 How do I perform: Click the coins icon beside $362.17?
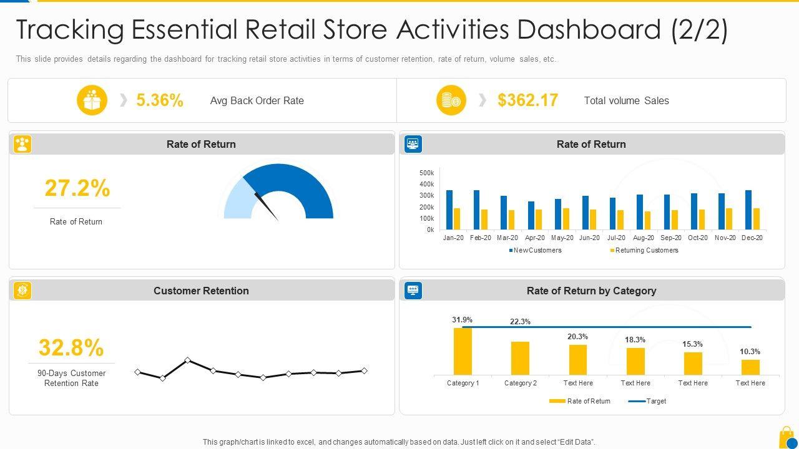(451, 100)
